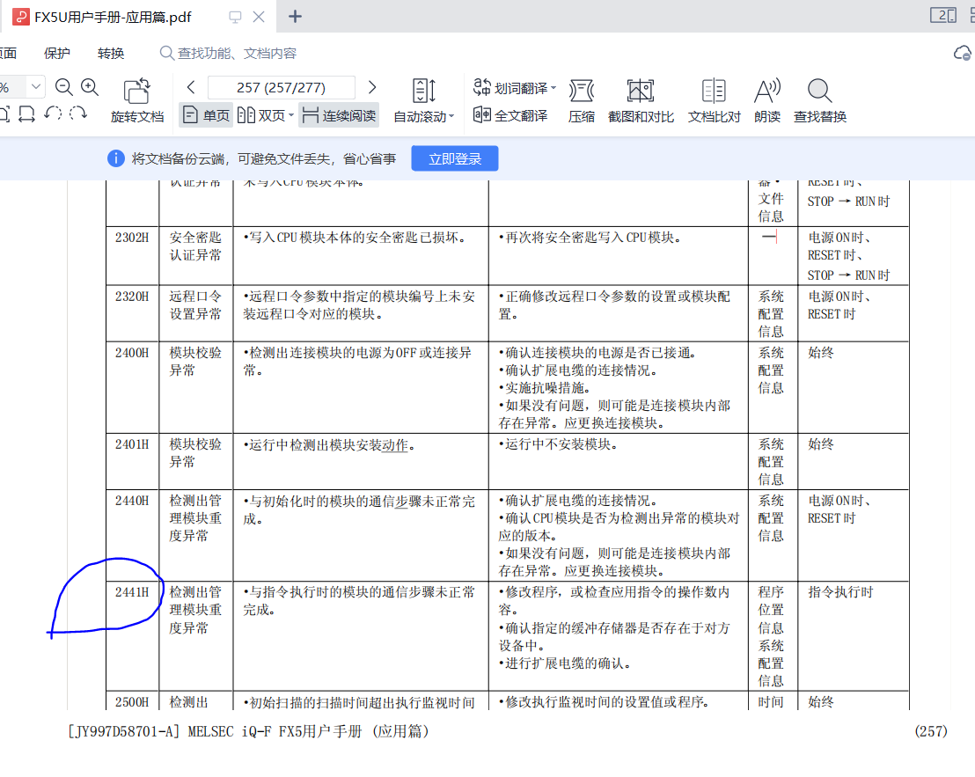This screenshot has height=777, width=975.
Task: Open the 保护 menu tab
Action: pyautogui.click(x=57, y=54)
